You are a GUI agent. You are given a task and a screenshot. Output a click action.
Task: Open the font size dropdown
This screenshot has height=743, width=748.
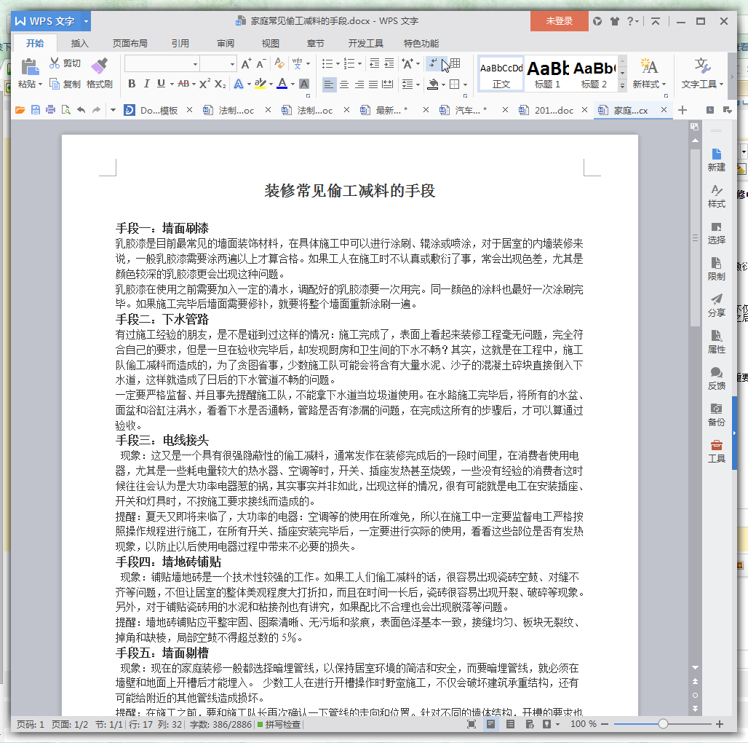tap(232, 63)
